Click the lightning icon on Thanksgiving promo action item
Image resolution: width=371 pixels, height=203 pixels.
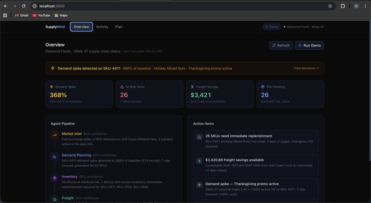[199, 185]
